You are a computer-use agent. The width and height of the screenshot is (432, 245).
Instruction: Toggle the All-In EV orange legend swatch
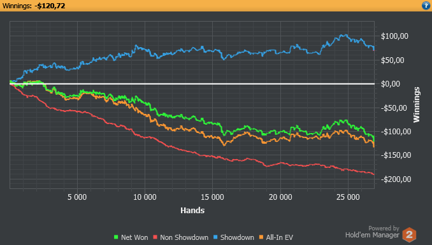point(261,237)
